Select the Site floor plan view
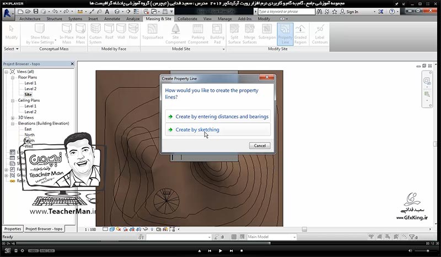The height and width of the screenshot is (257, 441). tap(28, 95)
